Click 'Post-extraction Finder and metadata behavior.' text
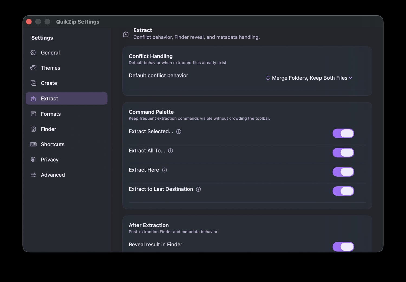The image size is (406, 282). (x=173, y=232)
